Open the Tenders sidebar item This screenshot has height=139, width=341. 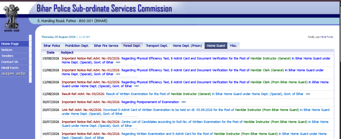(x=14, y=56)
